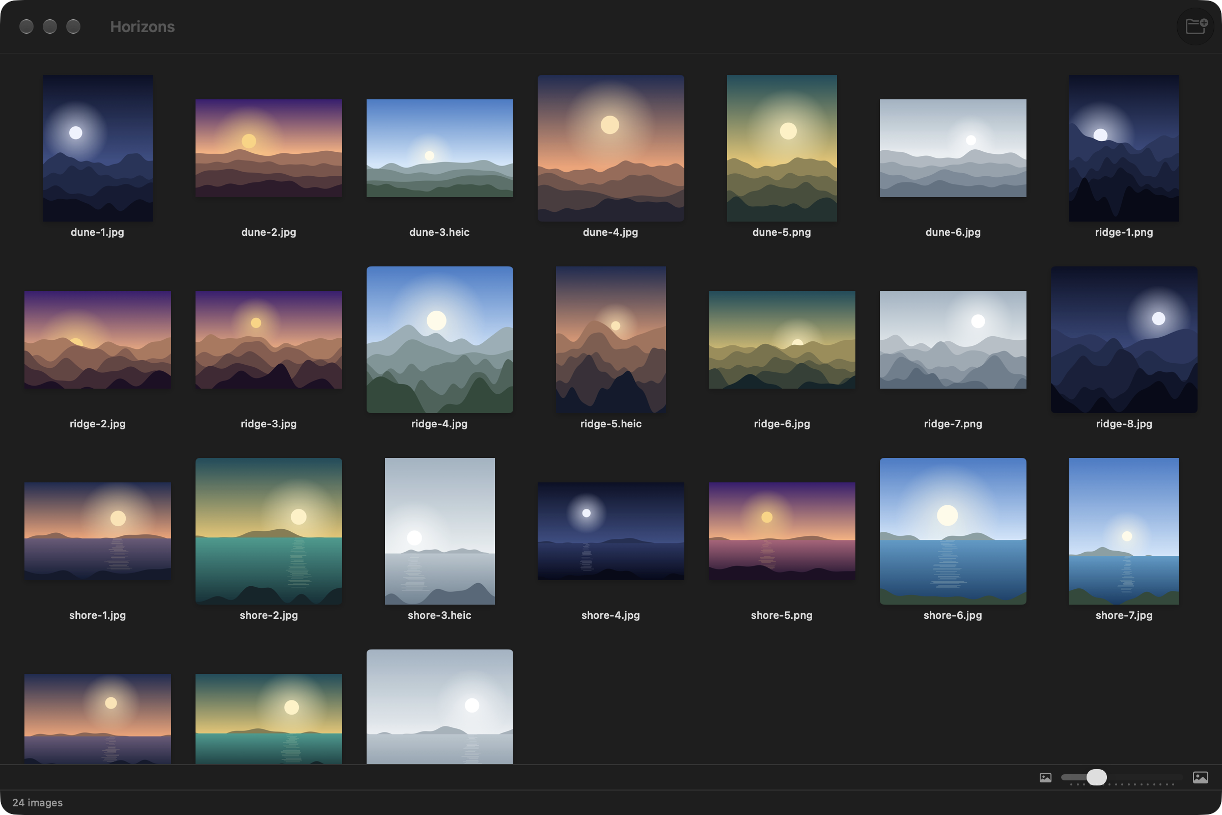
Task: Click the large thumbnail size icon
Action: 1200,778
